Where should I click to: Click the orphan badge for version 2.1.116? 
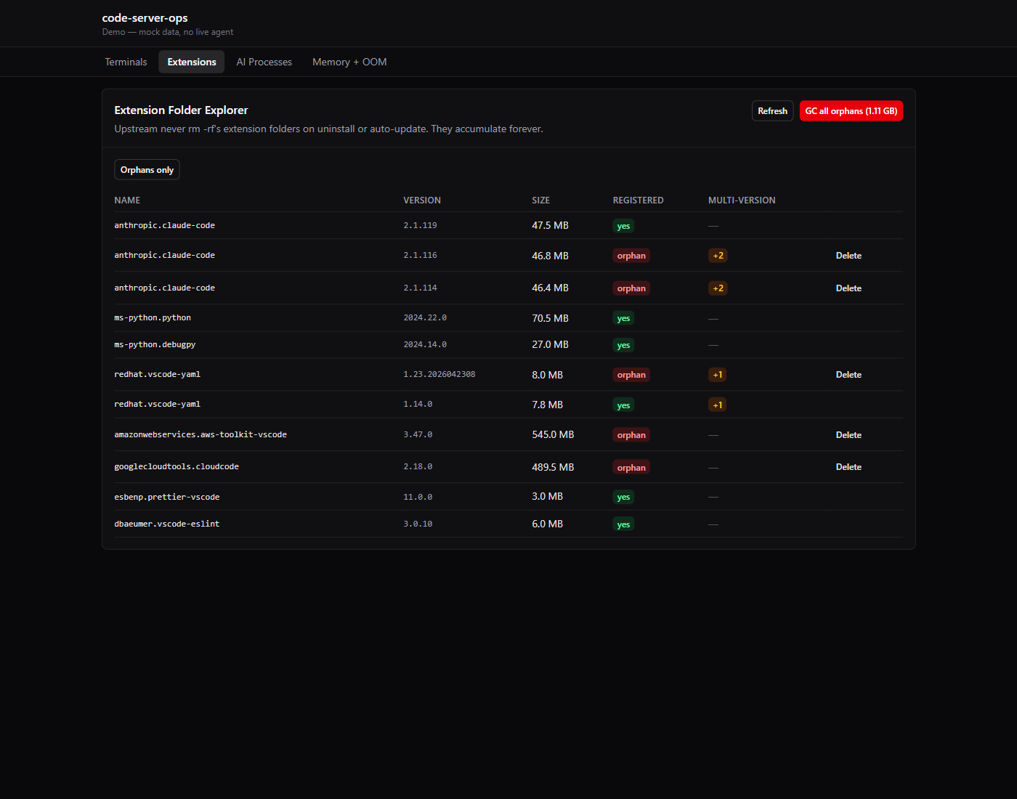(631, 256)
